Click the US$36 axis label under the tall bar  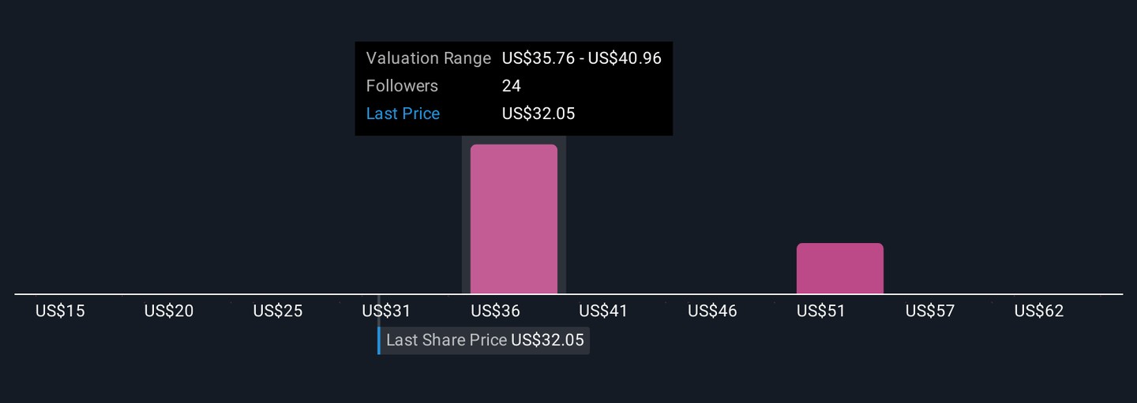tap(495, 312)
